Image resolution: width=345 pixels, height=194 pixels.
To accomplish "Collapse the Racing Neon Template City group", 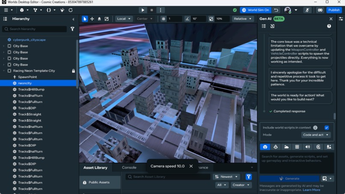I will (4, 71).
